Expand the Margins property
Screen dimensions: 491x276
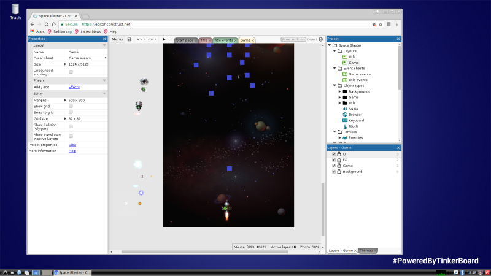coord(65,100)
